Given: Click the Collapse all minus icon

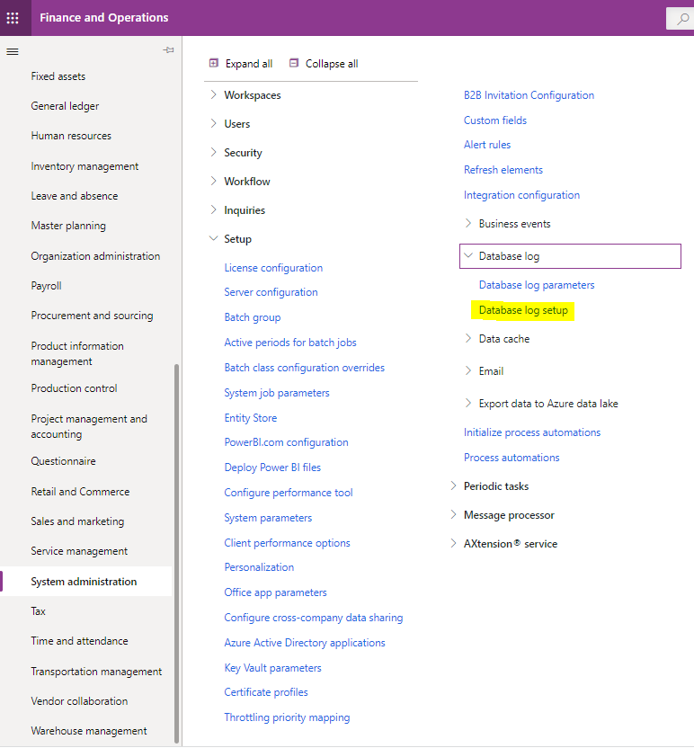Looking at the screenshot, I should pyautogui.click(x=294, y=63).
